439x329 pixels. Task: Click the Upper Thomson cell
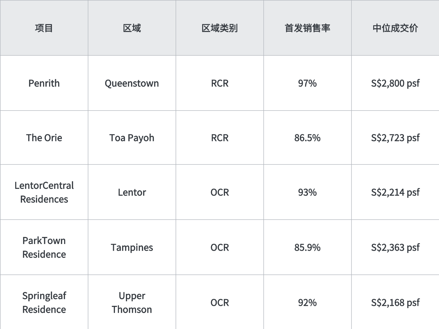132,302
